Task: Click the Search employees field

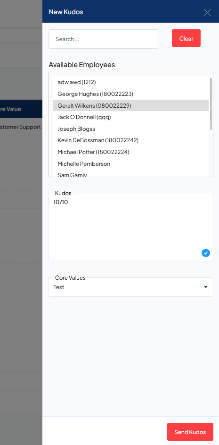Action: 103,39
